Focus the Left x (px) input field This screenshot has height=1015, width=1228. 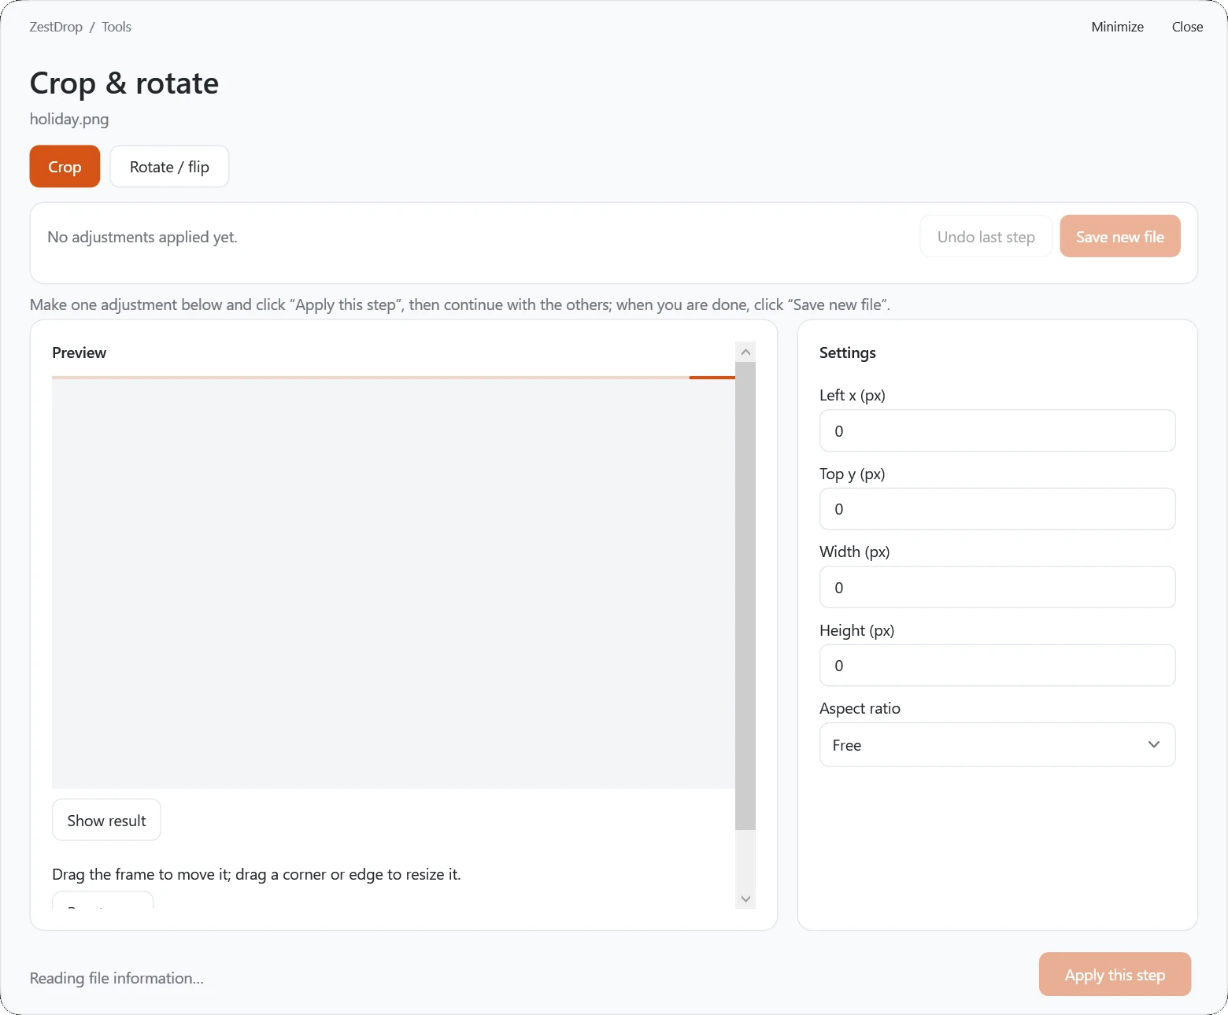997,430
